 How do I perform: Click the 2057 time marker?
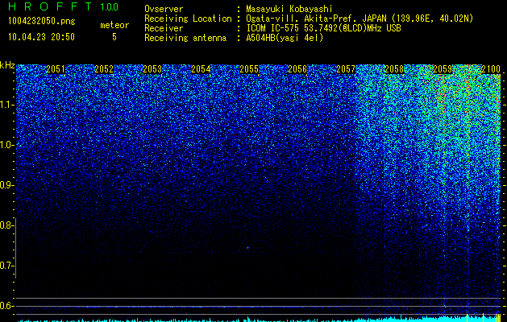pyautogui.click(x=346, y=69)
